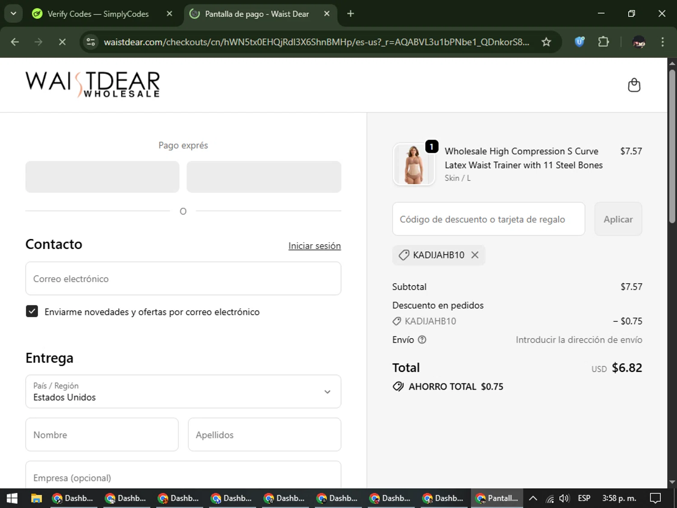The height and width of the screenshot is (508, 677).
Task: Open the Chrome three-dot menu
Action: click(663, 42)
